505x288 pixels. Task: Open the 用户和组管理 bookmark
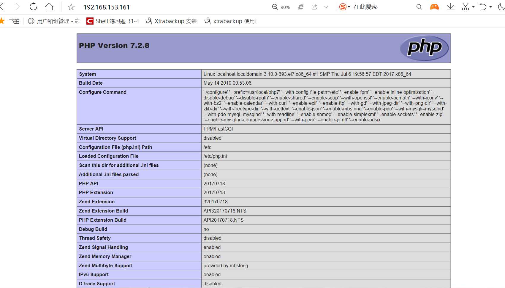coord(54,21)
